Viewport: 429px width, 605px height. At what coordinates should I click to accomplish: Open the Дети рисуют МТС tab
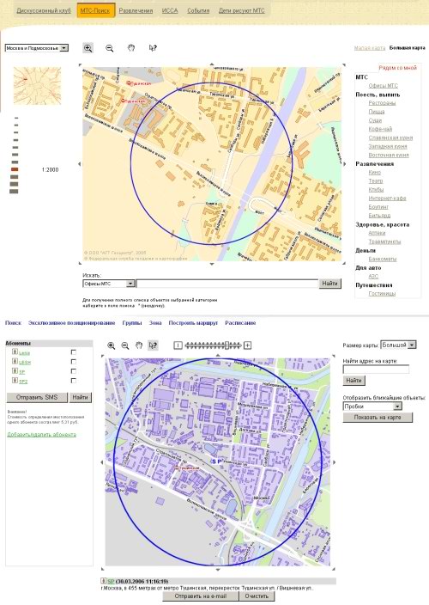[x=241, y=10]
